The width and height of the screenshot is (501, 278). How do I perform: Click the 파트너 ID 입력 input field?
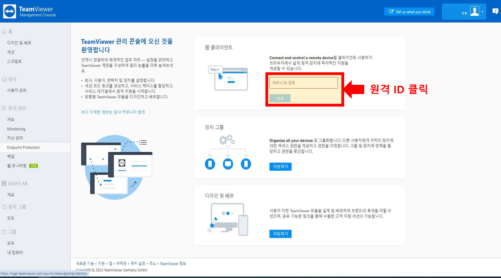(303, 83)
